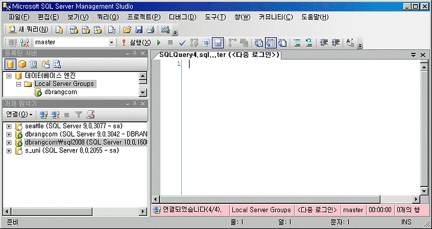Click the Change Connection icon
The image size is (432, 229).
tap(25, 43)
